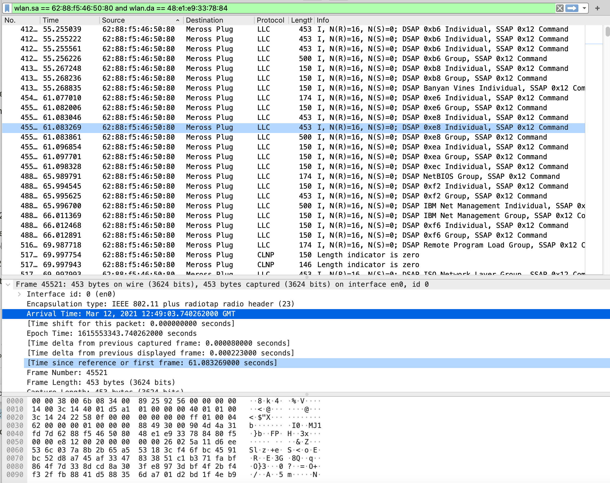Click the Info column header
This screenshot has height=483, width=610.
tap(323, 20)
